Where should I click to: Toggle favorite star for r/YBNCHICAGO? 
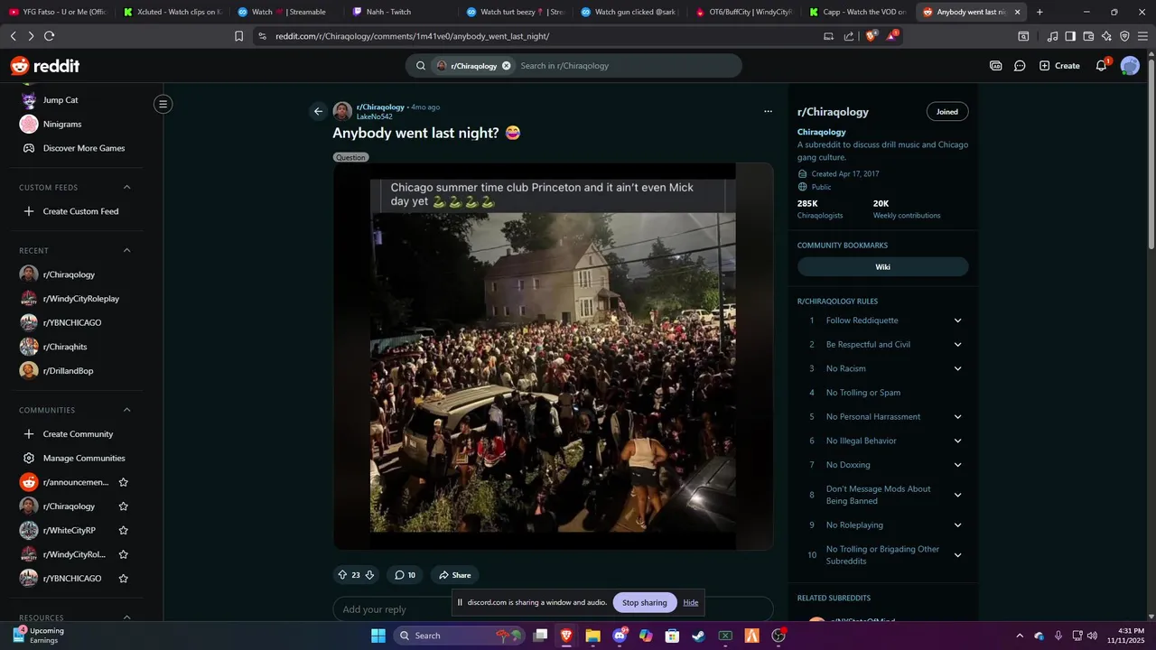(124, 579)
